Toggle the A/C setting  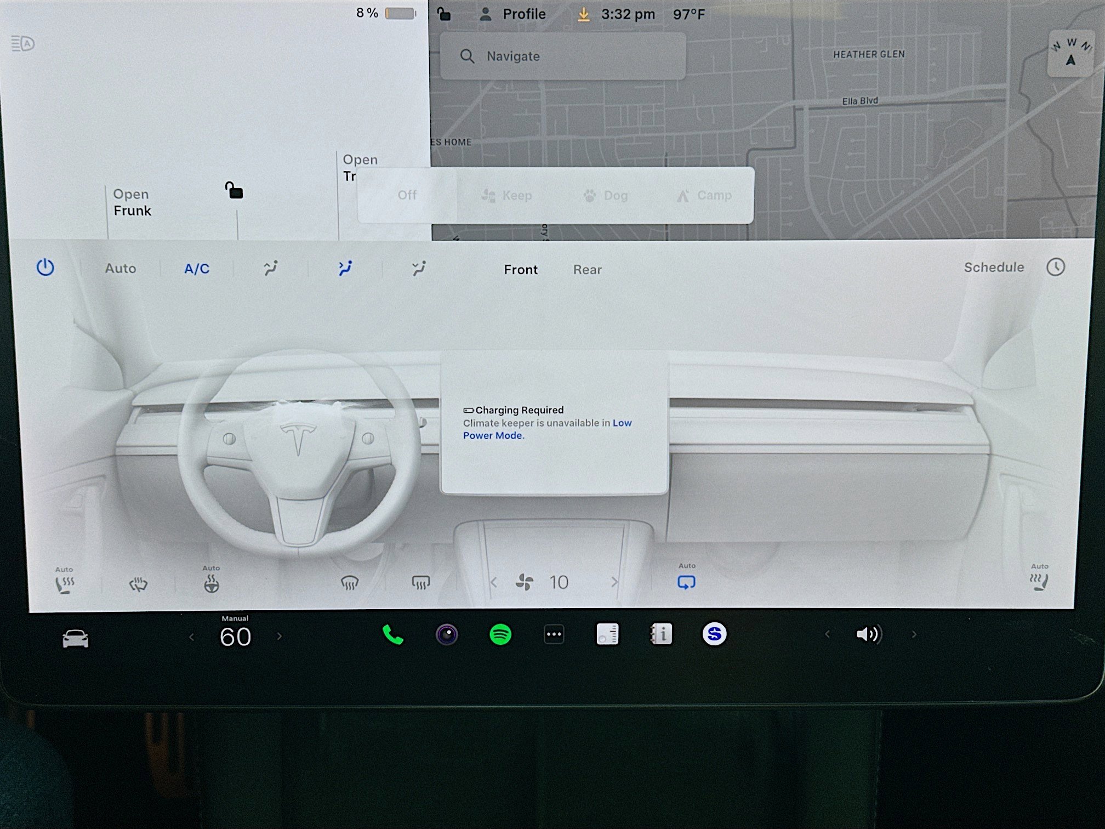[x=197, y=269]
